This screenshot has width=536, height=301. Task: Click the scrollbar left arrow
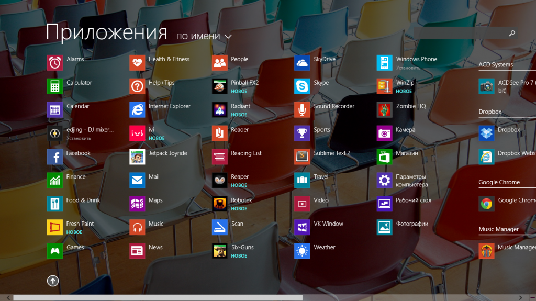click(8, 298)
